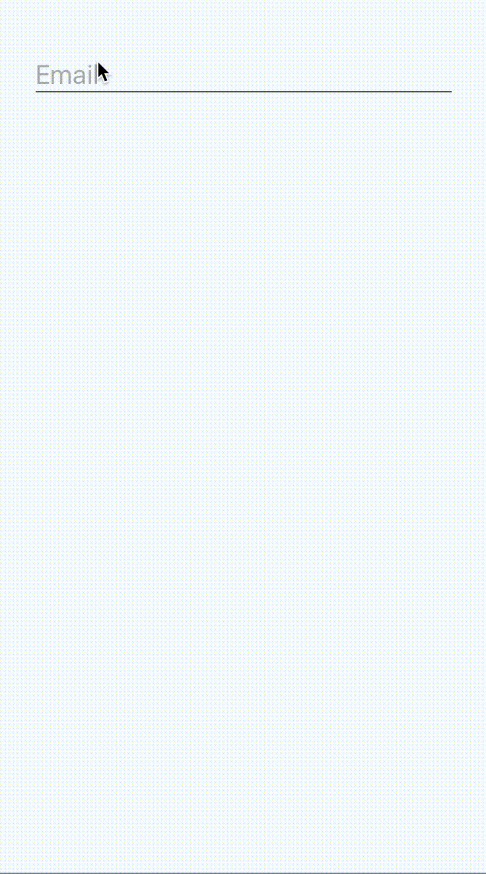Tap the Email address field

243,75
